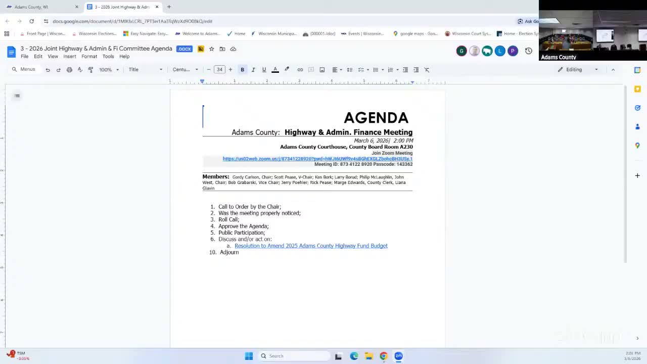Reload the current page
The width and height of the screenshot is (647, 364).
click(x=31, y=21)
